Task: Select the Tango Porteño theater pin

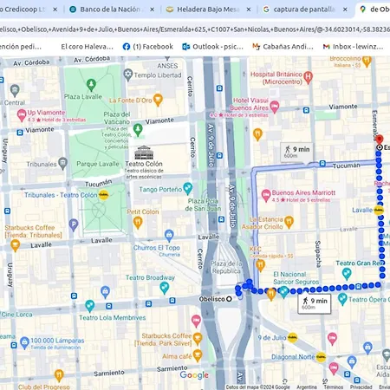Action: (187, 189)
